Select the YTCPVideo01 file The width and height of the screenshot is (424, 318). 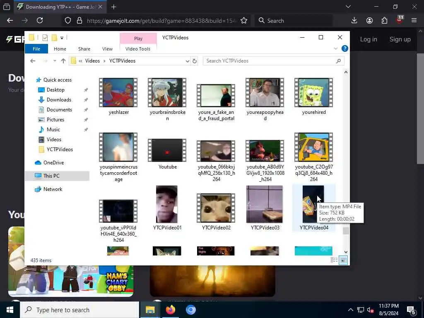[x=167, y=208]
